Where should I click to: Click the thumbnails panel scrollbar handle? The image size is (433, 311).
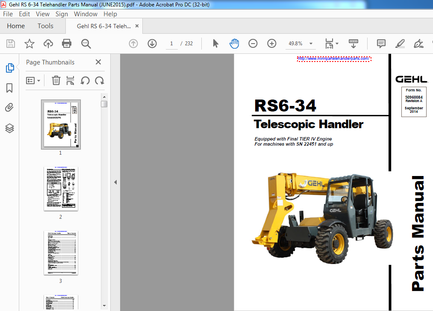coord(104,104)
